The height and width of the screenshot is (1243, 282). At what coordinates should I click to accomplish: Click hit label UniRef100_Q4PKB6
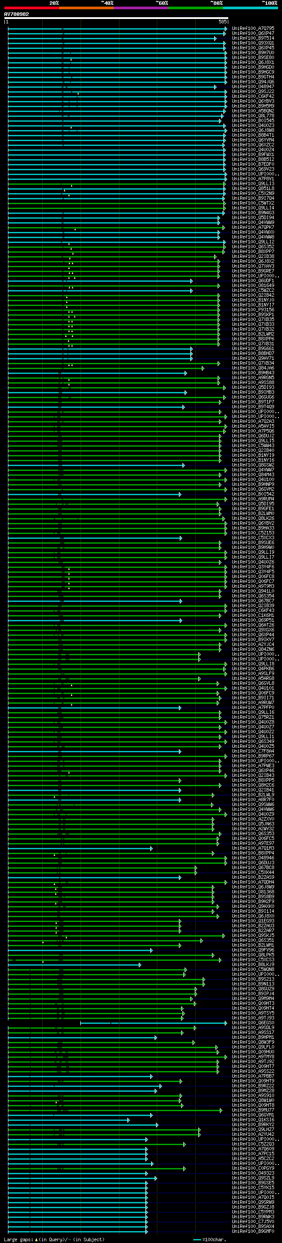(253, 669)
